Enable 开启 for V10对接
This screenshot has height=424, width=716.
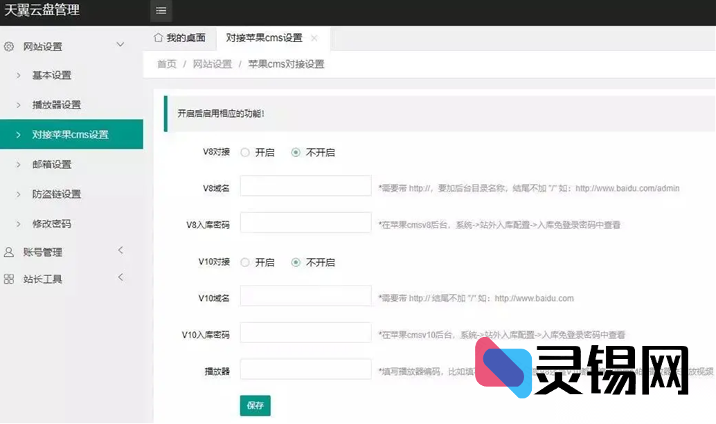pyautogui.click(x=245, y=262)
